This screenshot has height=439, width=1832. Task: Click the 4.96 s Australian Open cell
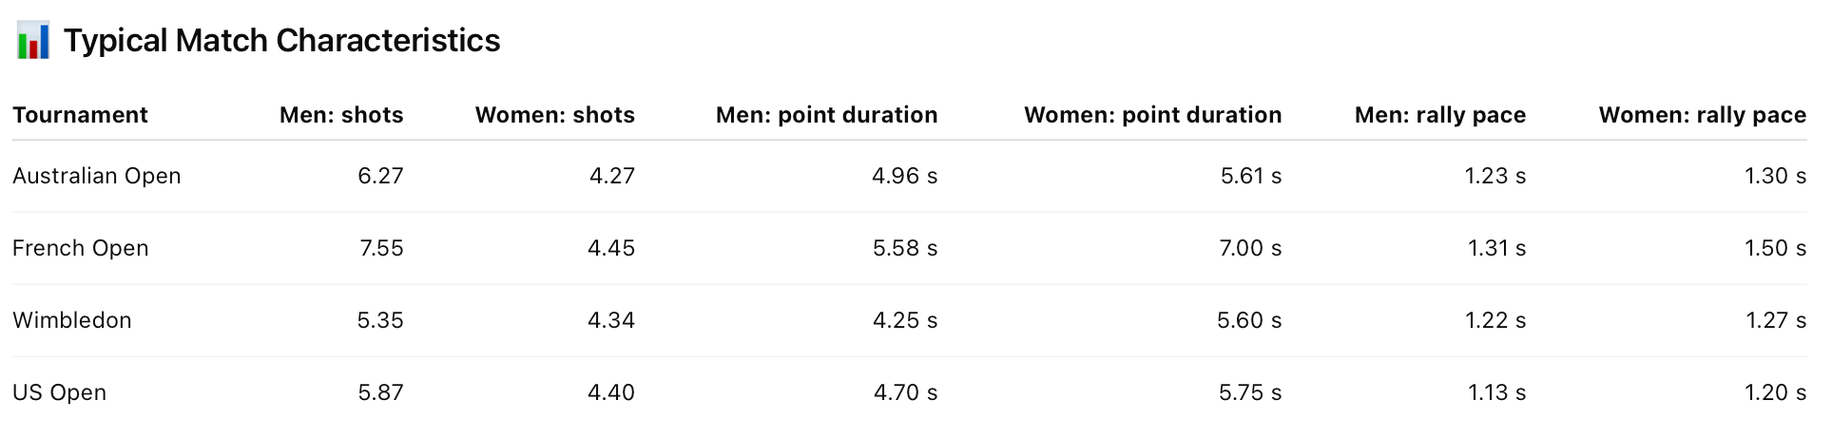pyautogui.click(x=905, y=176)
